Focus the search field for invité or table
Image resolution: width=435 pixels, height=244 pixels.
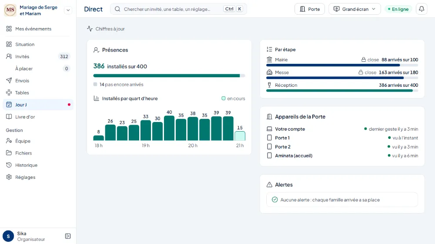click(x=178, y=9)
